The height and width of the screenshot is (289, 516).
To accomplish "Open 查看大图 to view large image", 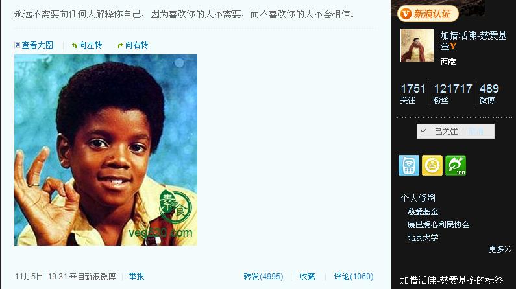I will coord(34,45).
